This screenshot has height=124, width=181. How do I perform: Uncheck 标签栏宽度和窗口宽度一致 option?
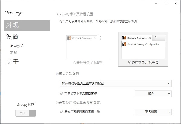(62, 112)
